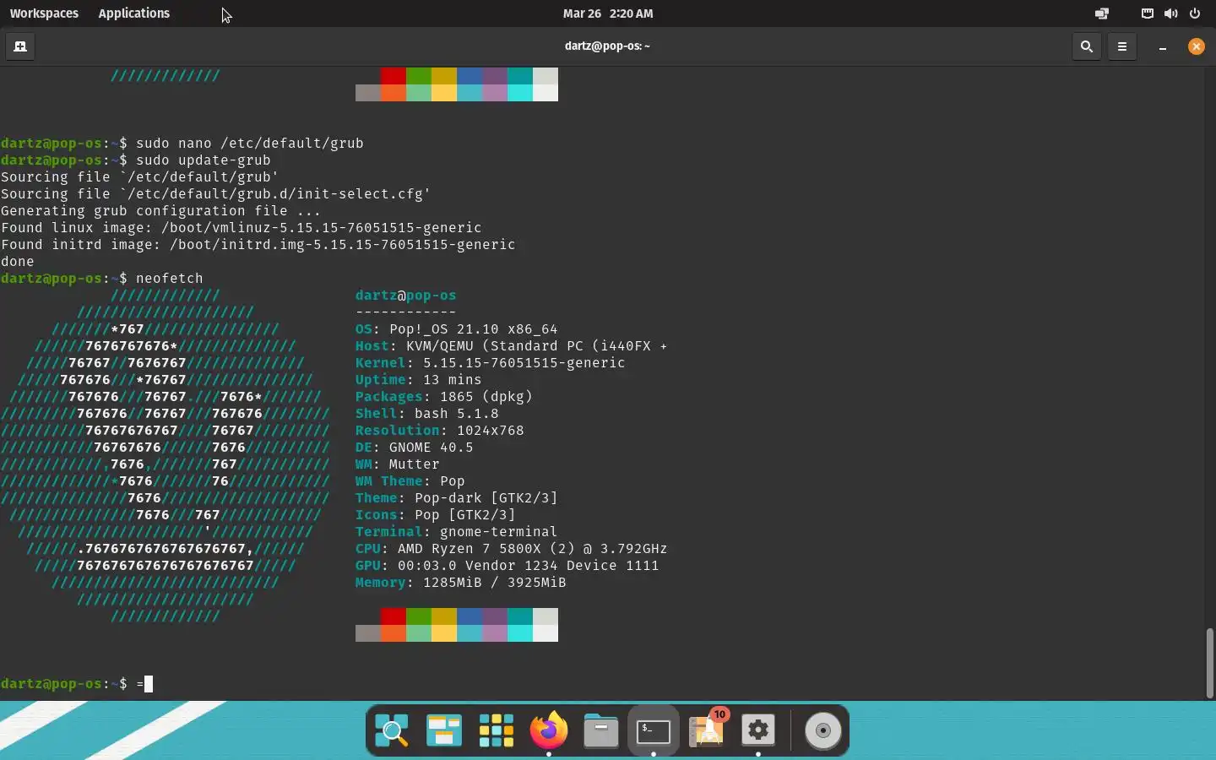Click the teal swatch in lower palette
Image resolution: width=1216 pixels, height=760 pixels.
pyautogui.click(x=520, y=616)
